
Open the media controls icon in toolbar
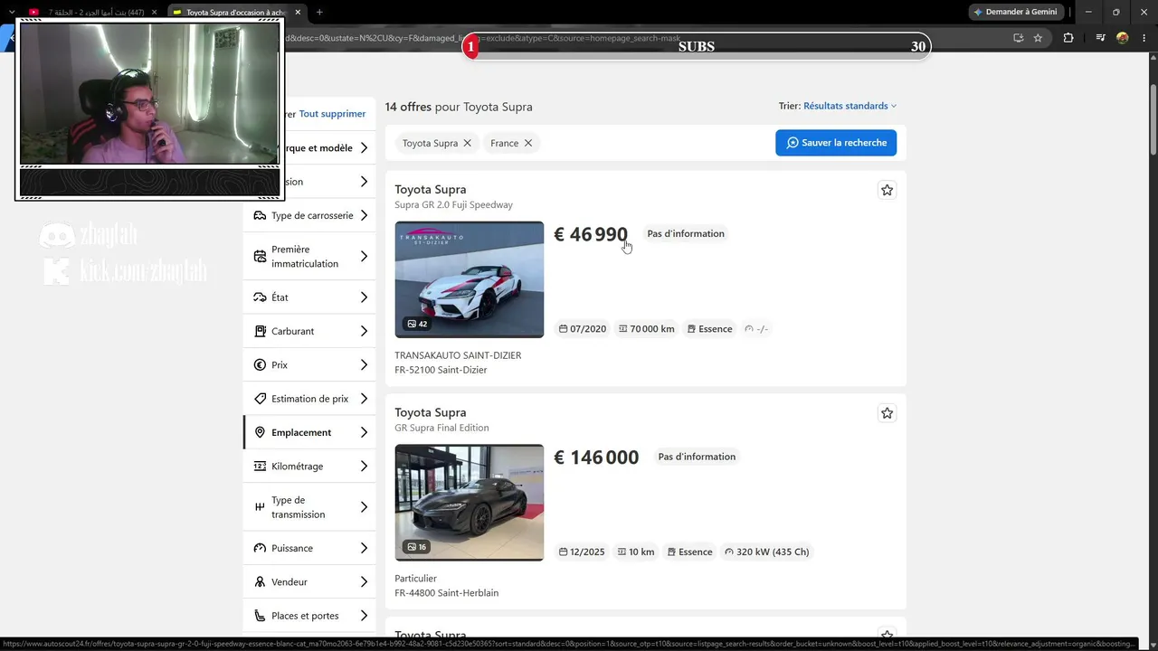[x=1100, y=38]
